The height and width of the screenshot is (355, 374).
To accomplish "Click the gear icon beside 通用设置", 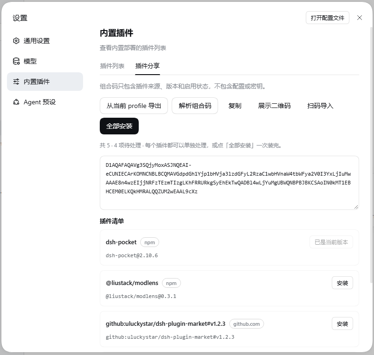I will pos(16,41).
